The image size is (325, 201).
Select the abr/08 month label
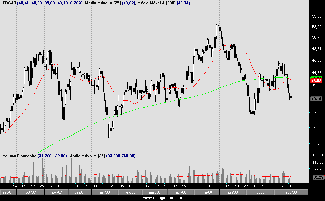pos(181,192)
